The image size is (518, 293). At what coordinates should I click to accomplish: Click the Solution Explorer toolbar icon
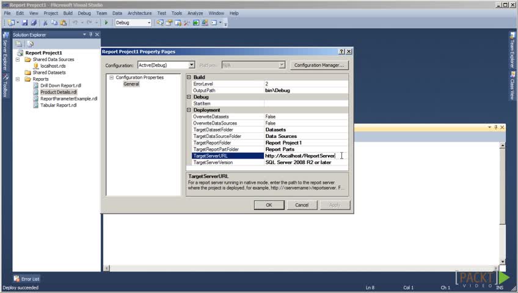(x=160, y=23)
